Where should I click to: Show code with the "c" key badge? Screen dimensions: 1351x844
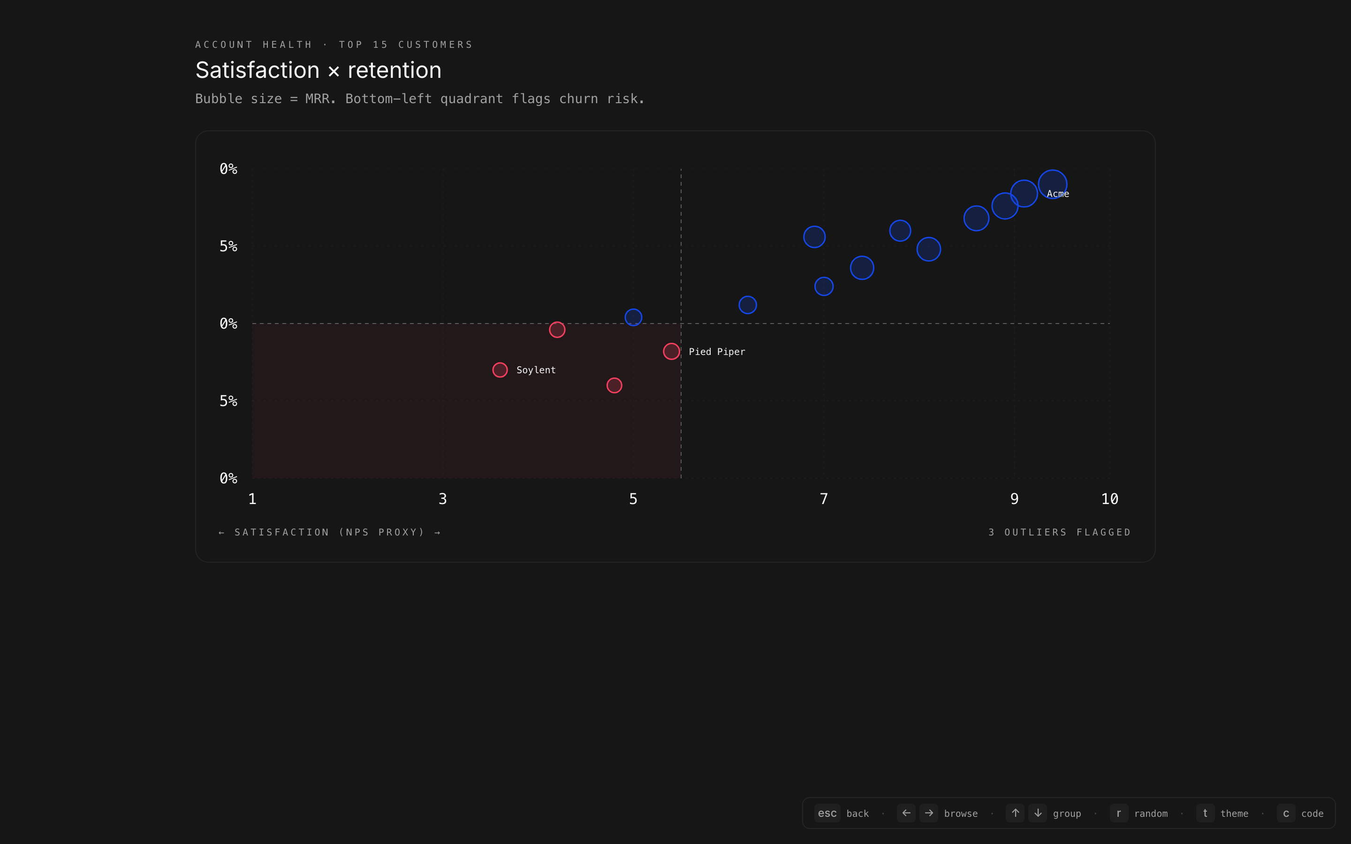[1286, 814]
